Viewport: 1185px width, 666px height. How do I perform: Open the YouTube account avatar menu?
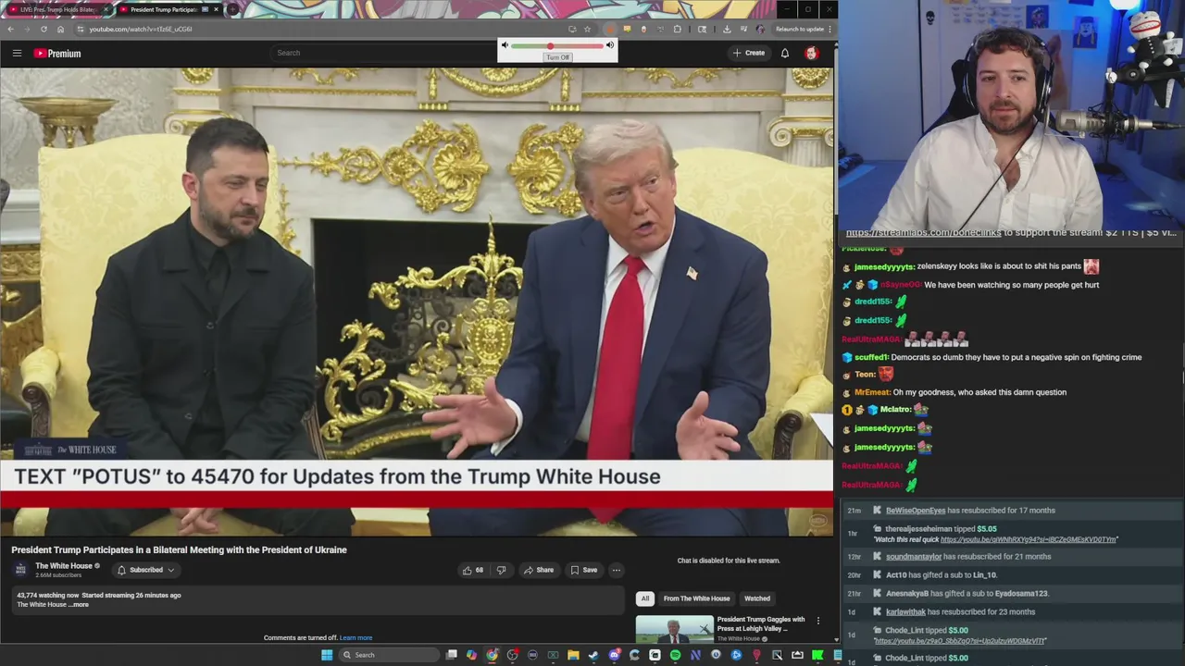click(812, 53)
